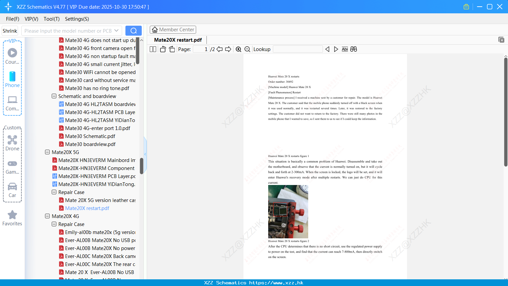This screenshot has height=286, width=508.
Task: Click the motherboard photo in PDF
Action: coord(288,212)
